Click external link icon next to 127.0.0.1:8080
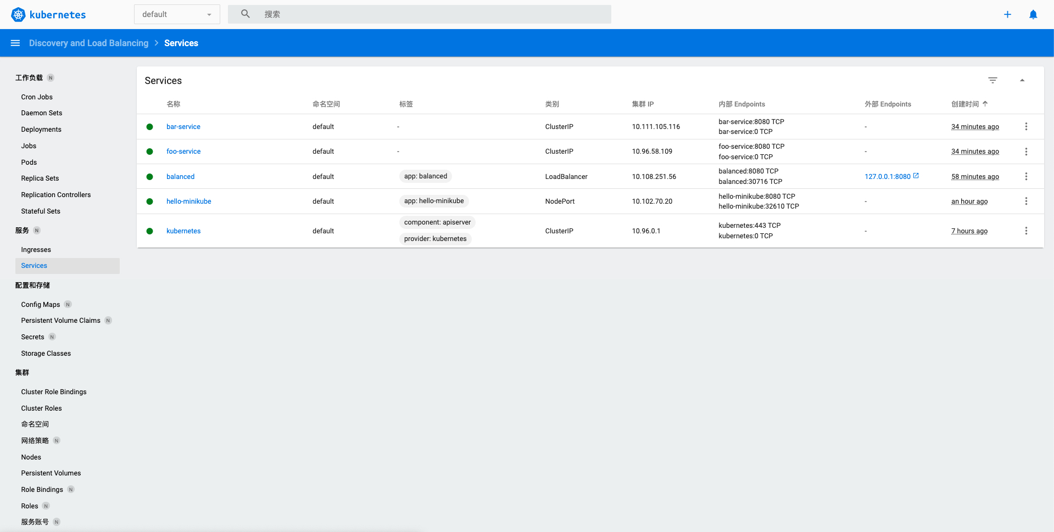The width and height of the screenshot is (1054, 532). (916, 176)
